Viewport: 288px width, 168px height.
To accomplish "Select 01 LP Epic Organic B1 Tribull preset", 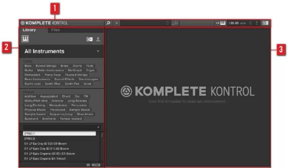I will 59,159.
